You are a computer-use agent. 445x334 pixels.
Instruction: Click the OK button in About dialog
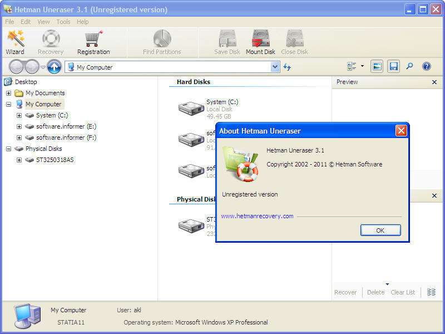(x=380, y=230)
